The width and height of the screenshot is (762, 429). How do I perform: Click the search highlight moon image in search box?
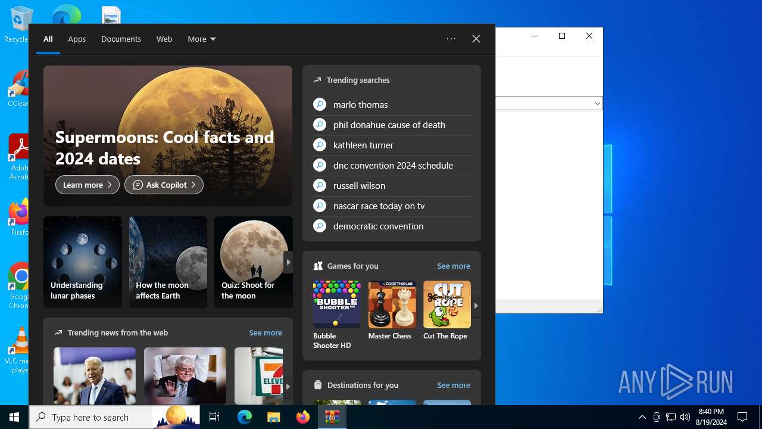(x=177, y=416)
